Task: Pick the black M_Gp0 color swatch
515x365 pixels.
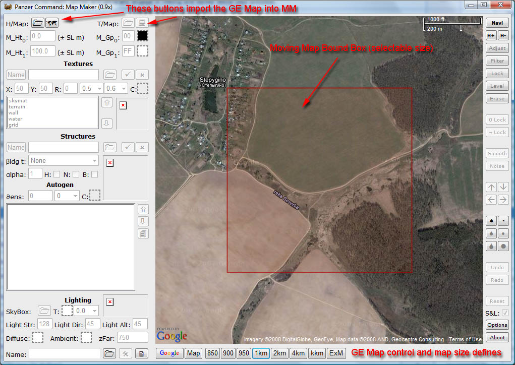Action: pos(143,36)
